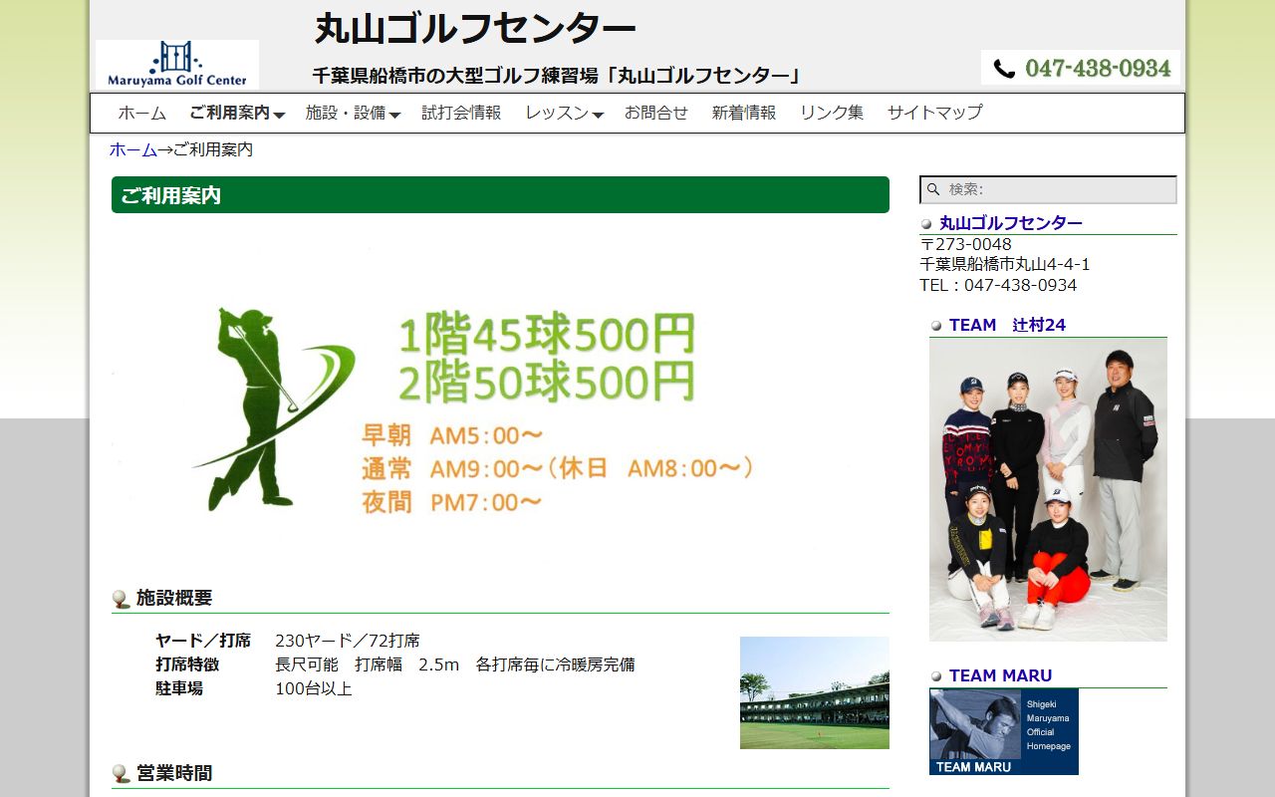
Task: Call the 047-438-0934 header phone number
Action: tap(1098, 69)
